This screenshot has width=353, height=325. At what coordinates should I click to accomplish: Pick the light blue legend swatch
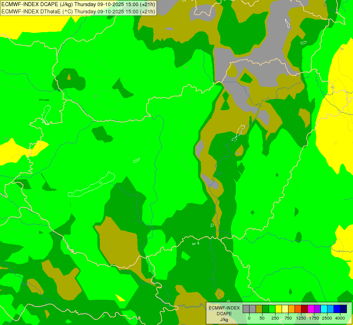point(331,309)
